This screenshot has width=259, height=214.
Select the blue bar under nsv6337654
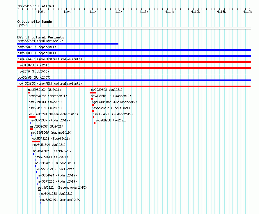point(68,44)
